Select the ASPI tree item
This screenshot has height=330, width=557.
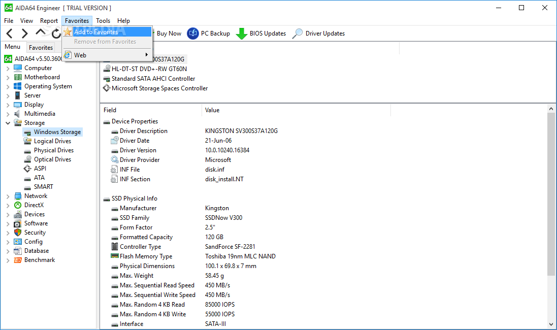pyautogui.click(x=40, y=169)
